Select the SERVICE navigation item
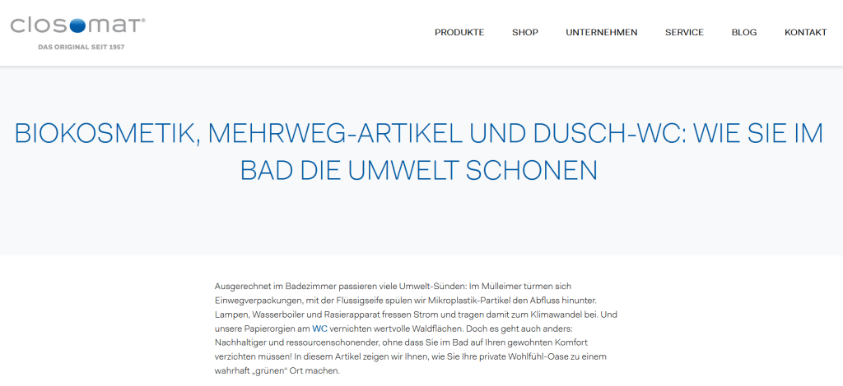This screenshot has width=843, height=386. pos(684,32)
